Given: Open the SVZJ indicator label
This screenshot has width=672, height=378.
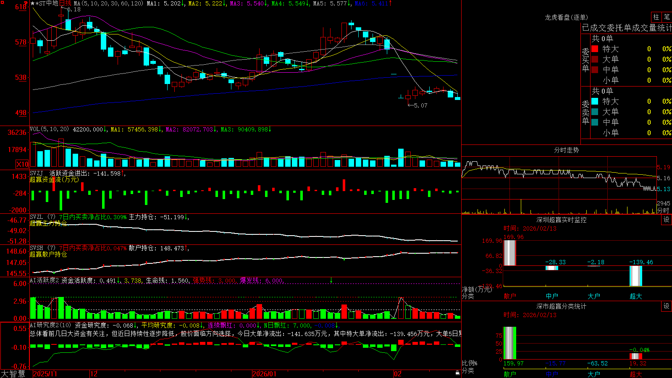Looking at the screenshot, I should pos(37,173).
